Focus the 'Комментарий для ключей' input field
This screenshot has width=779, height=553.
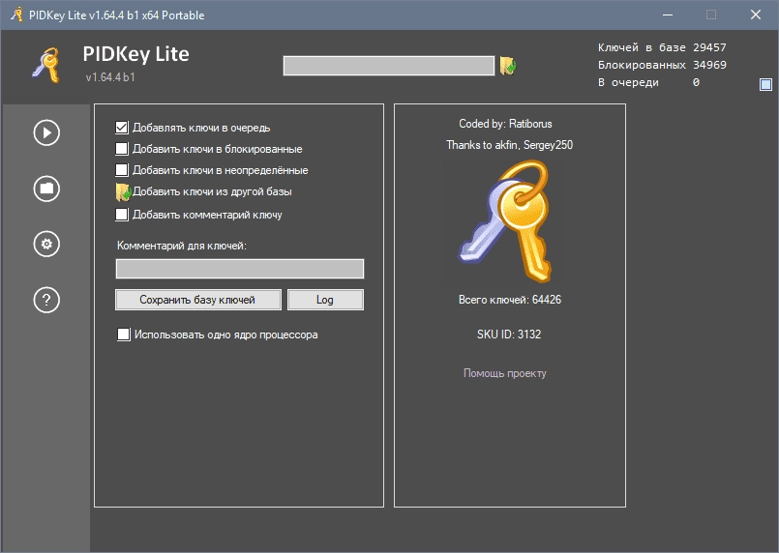(240, 269)
